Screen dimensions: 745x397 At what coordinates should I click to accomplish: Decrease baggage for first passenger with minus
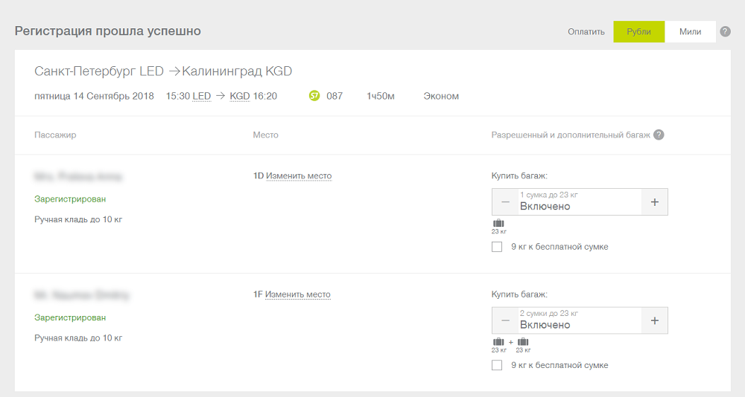506,202
